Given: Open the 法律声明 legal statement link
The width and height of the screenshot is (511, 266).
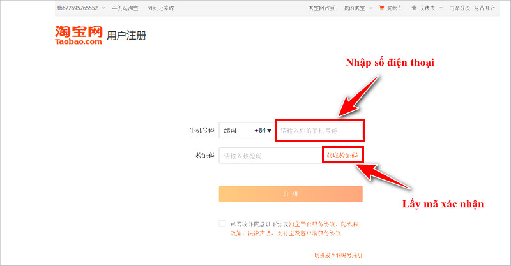Looking at the screenshot, I should [x=258, y=233].
